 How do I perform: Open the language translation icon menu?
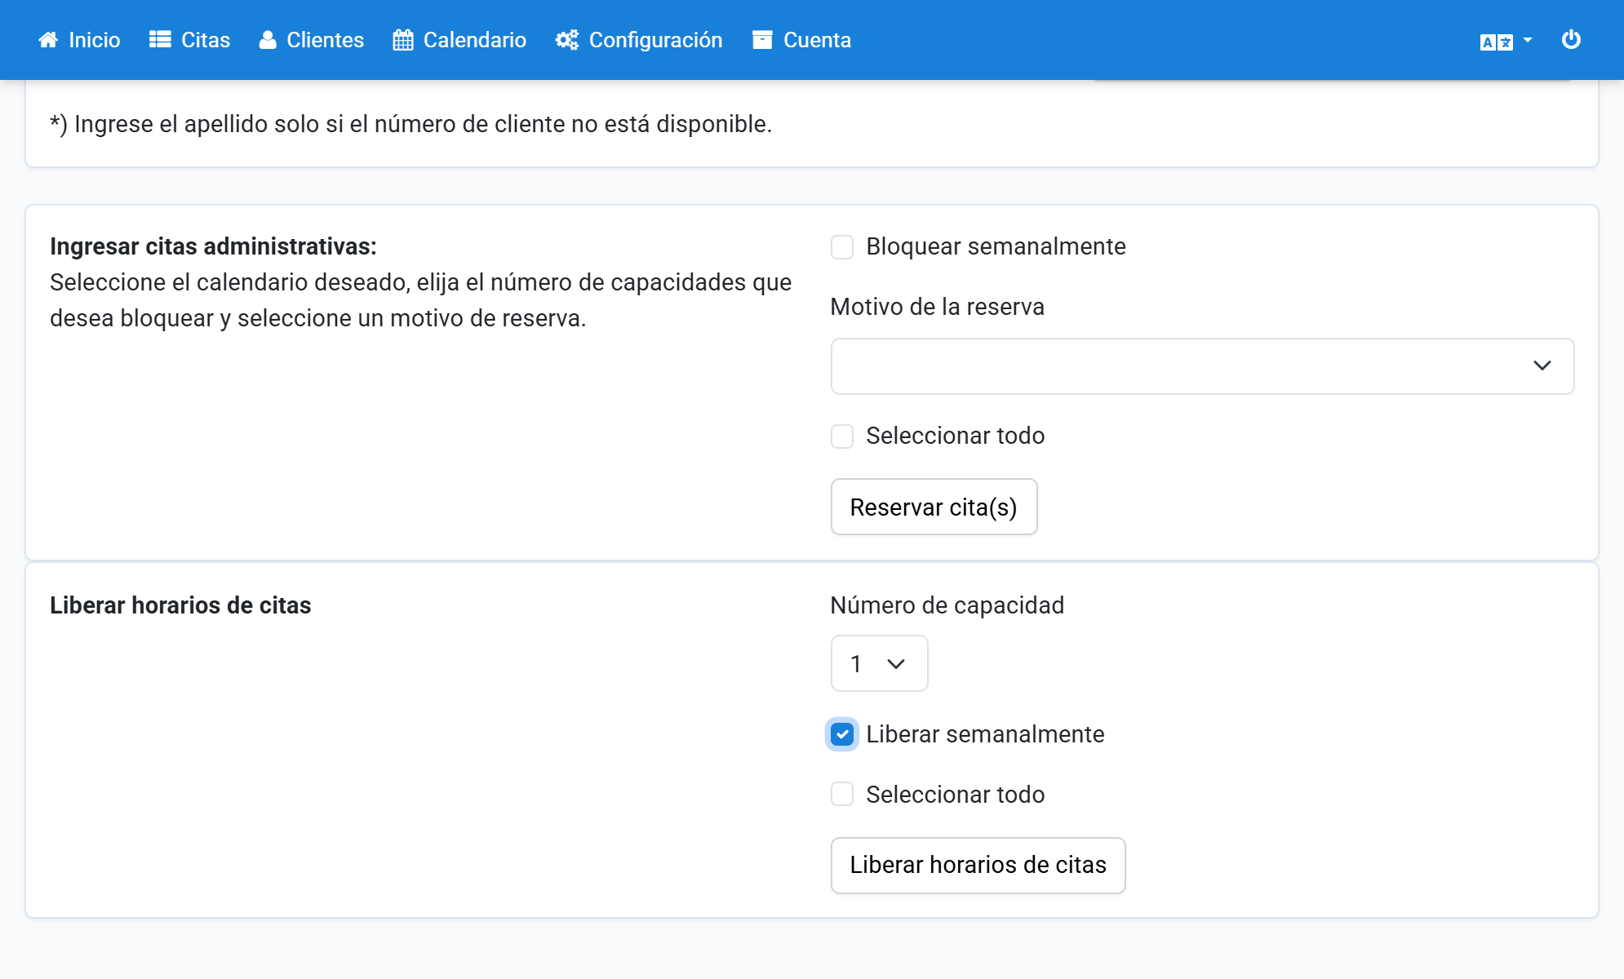click(1497, 42)
